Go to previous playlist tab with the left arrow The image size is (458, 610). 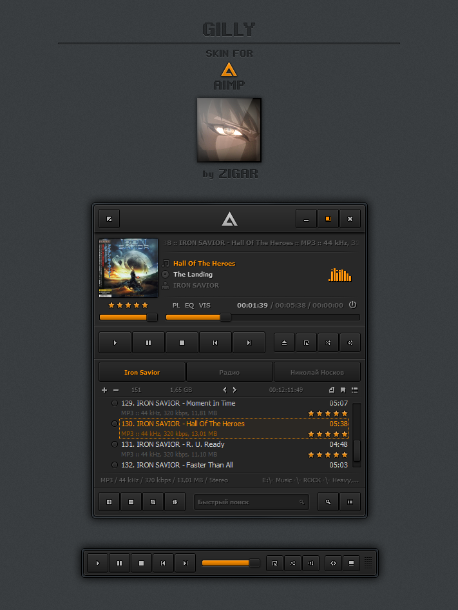224,390
